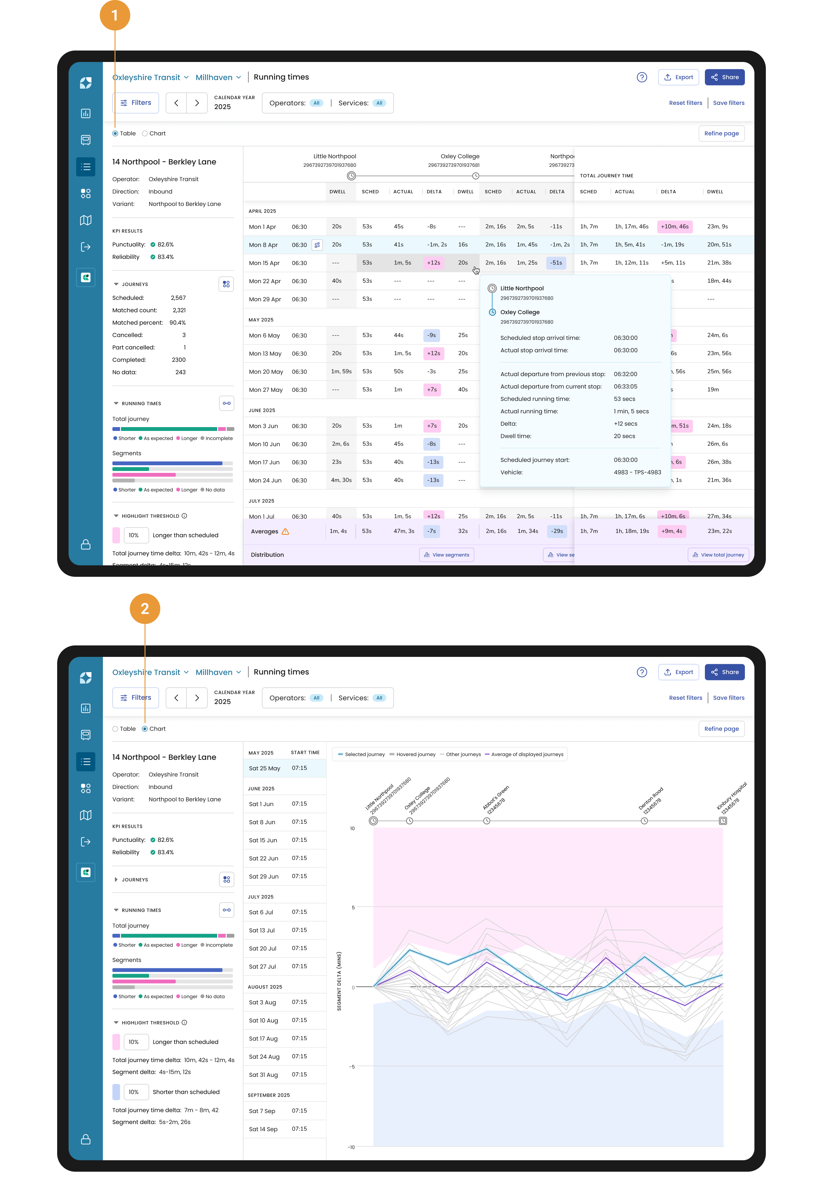Click the Highlight Threshold info icon in top panel

click(x=185, y=515)
